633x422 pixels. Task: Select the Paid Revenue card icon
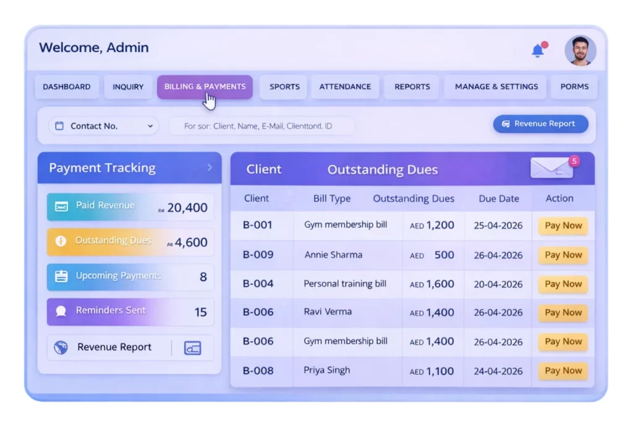(x=61, y=207)
